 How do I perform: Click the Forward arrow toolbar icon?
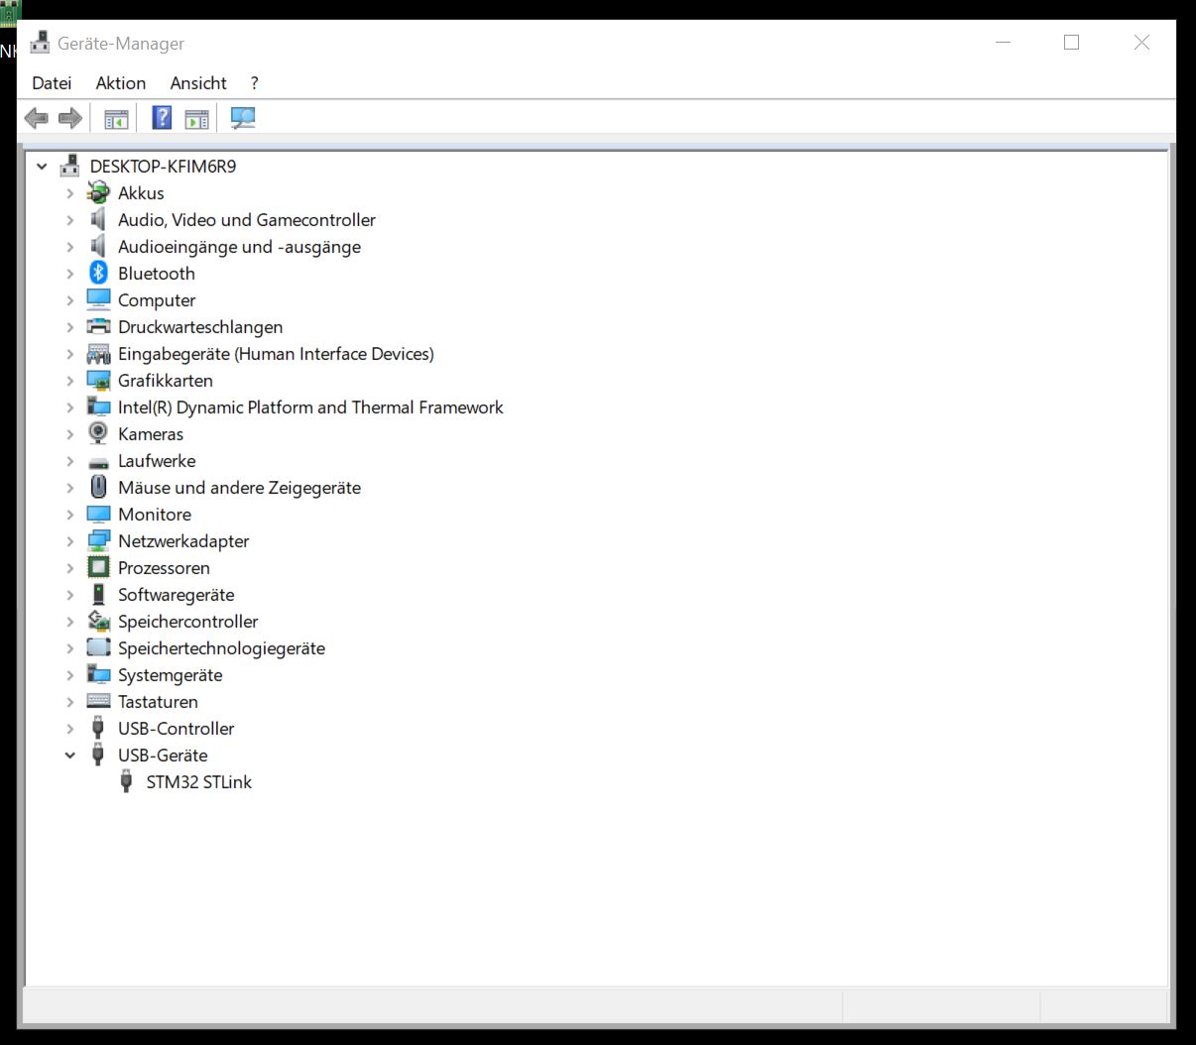[x=69, y=119]
